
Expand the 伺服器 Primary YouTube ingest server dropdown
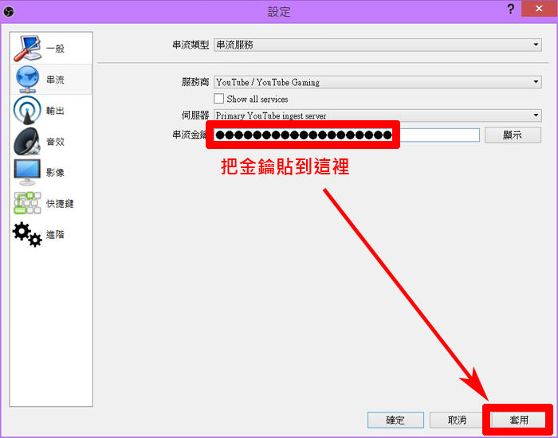(x=378, y=115)
